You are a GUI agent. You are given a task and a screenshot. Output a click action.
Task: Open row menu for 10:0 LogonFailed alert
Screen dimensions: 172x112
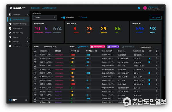(x=156, y=87)
